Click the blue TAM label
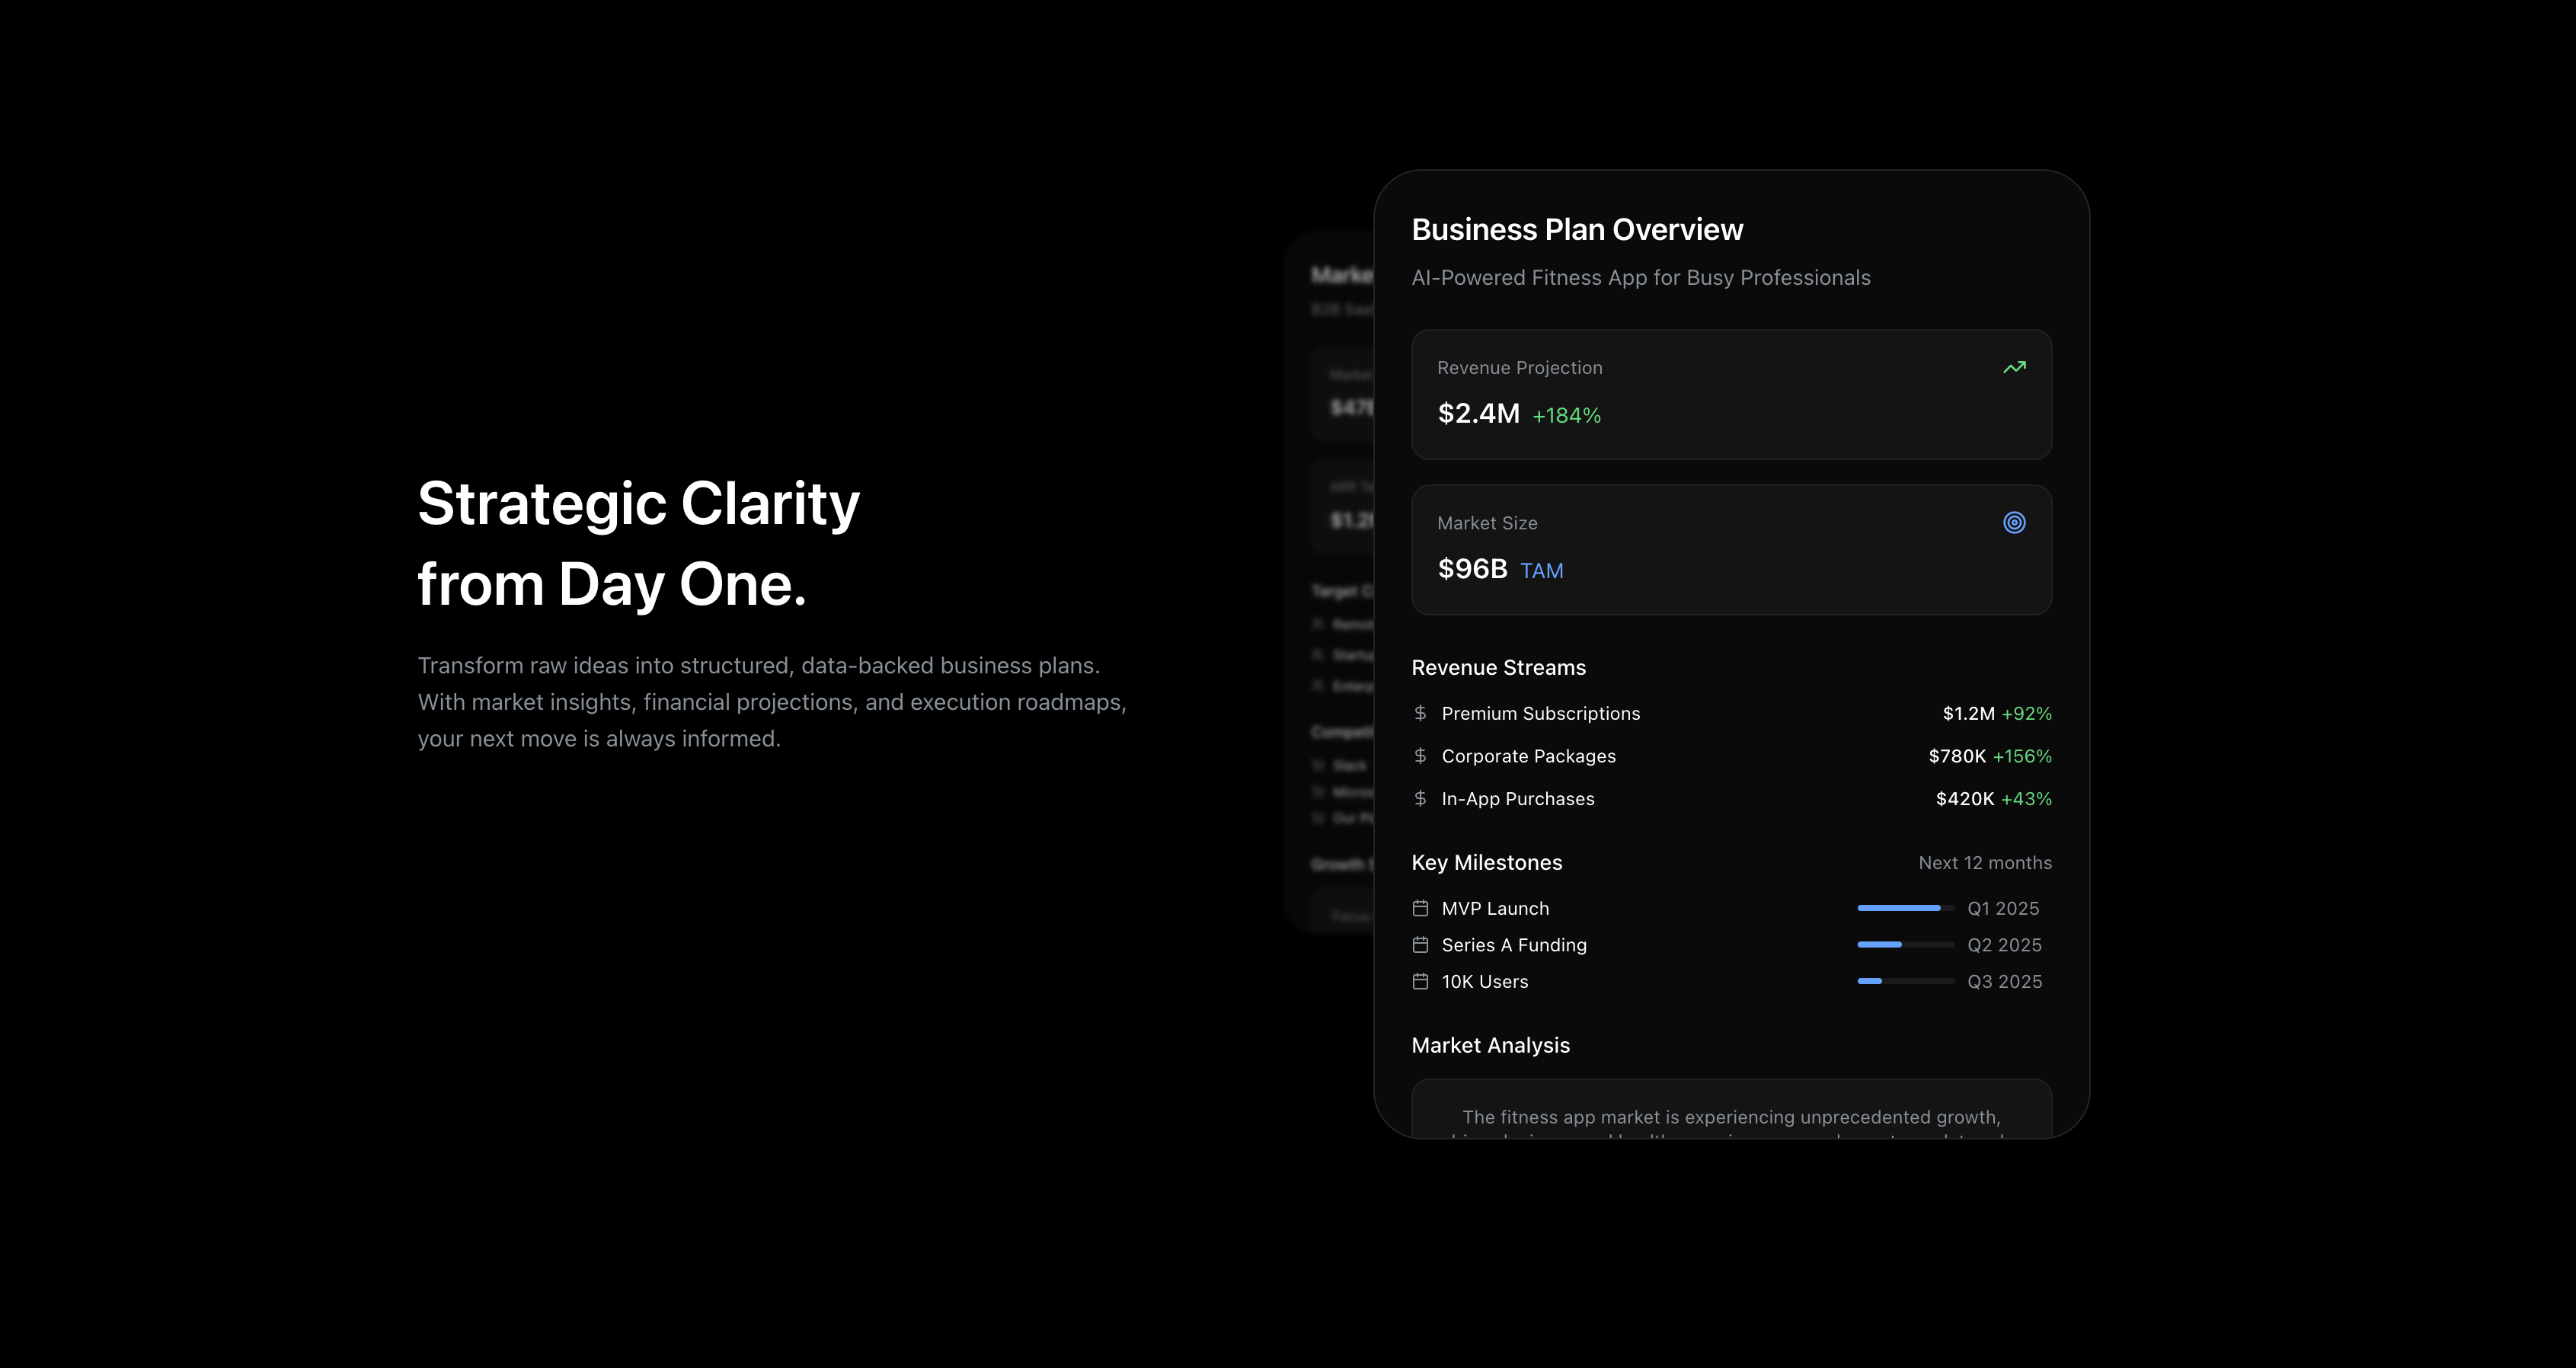Screen dimensions: 2576x1368 tap(1541, 570)
